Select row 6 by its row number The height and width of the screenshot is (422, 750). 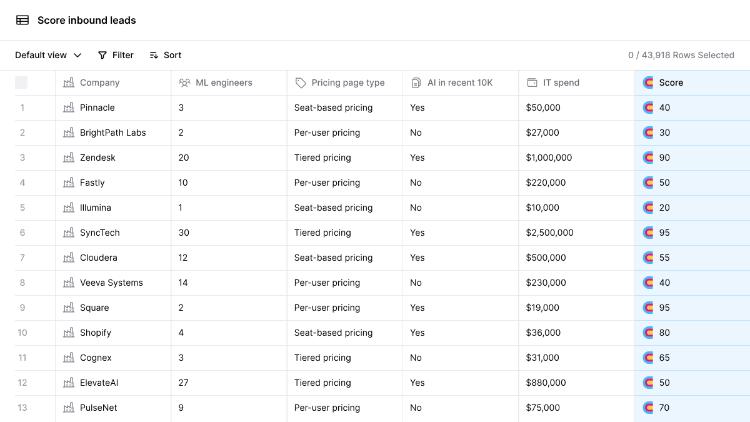click(22, 233)
